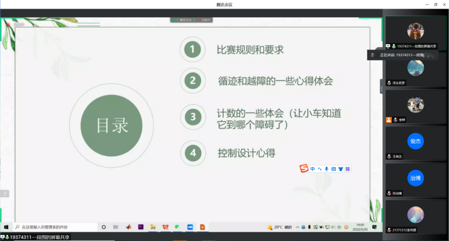Screen dimensions: 449x241
Task: Expand the side panel handle left of slide
Action: [4, 193]
